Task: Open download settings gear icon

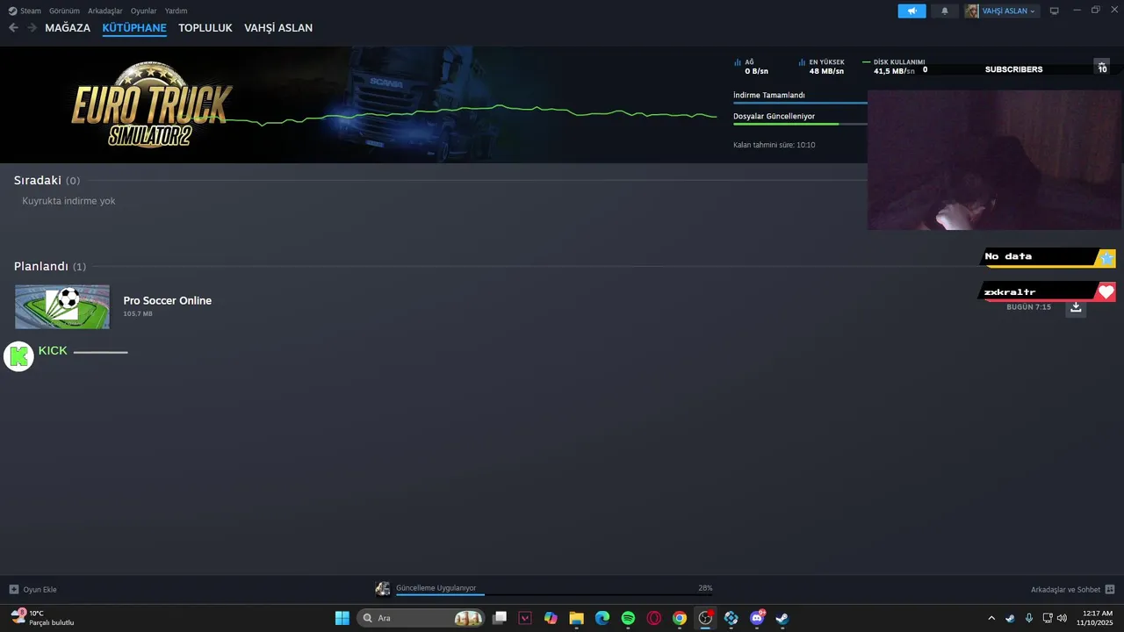Action: point(1102,66)
